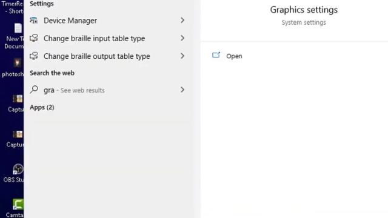Expand the Apps (2) section header
Screen dimensions: 388x218
click(x=42, y=107)
